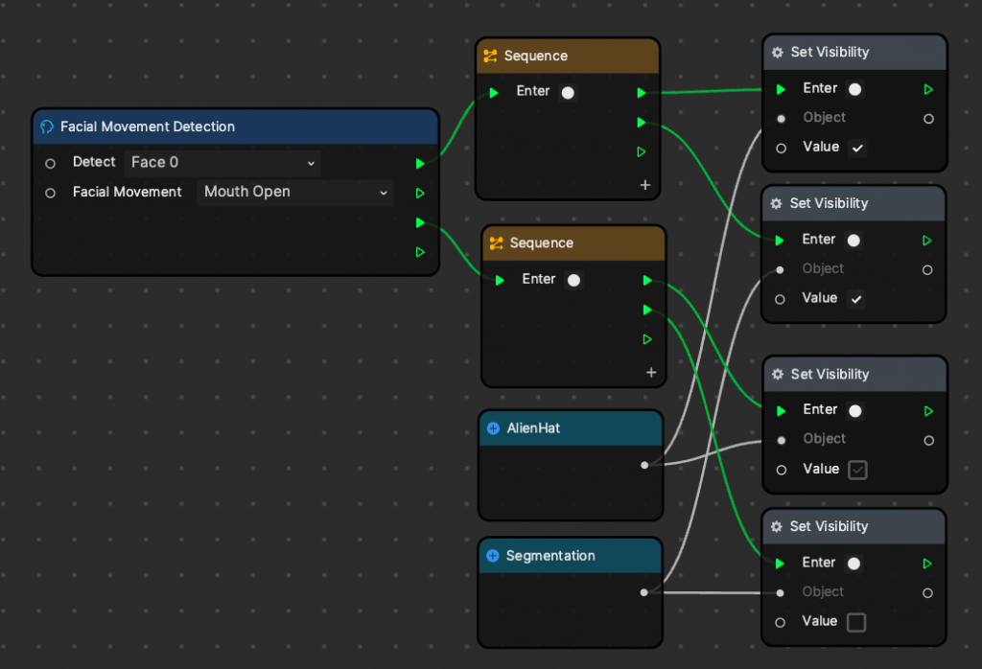Click the Enter input arrow on top Set Visibility

(x=781, y=89)
